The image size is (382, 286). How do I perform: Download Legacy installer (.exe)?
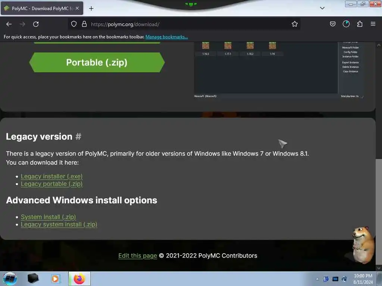pos(51,176)
